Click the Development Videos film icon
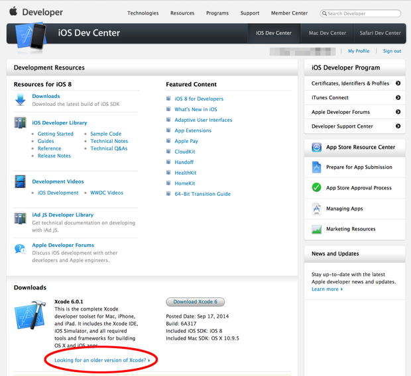Image resolution: width=411 pixels, height=376 pixels. [x=20, y=181]
